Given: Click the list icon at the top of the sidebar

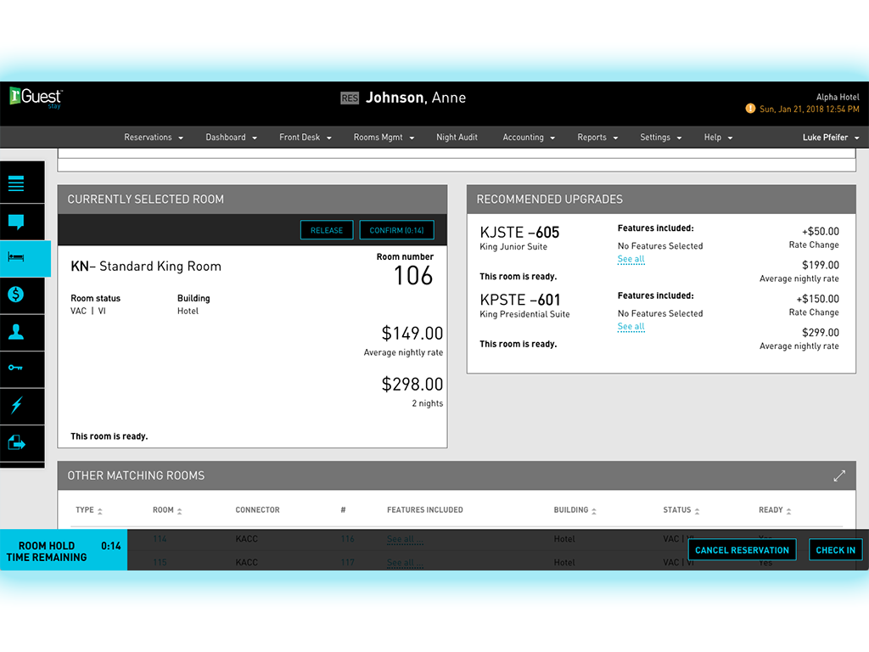Looking at the screenshot, I should [22, 182].
